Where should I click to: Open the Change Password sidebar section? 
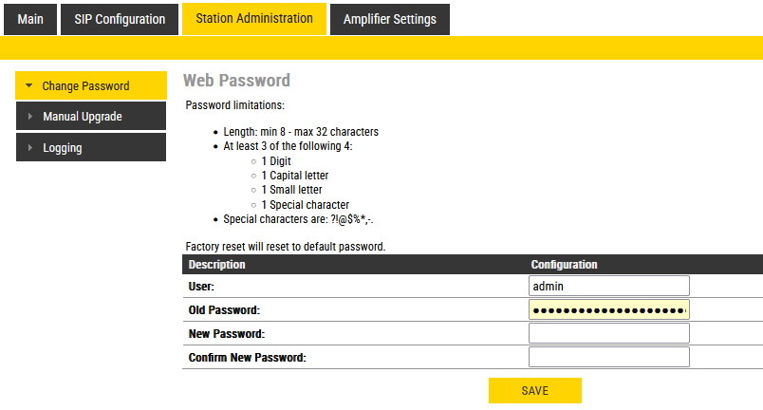(85, 86)
